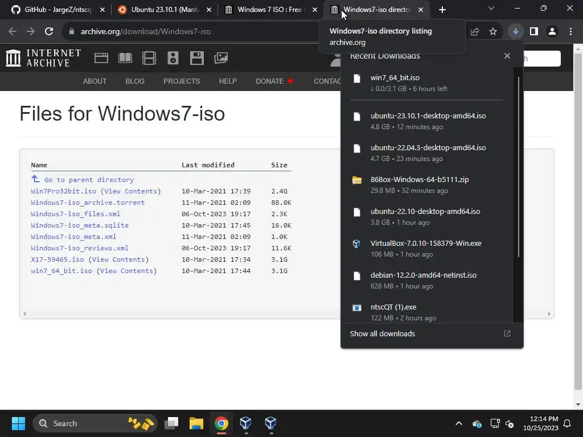Image resolution: width=583 pixels, height=437 pixels.
Task: Open BLOG menu item
Action: tap(135, 81)
